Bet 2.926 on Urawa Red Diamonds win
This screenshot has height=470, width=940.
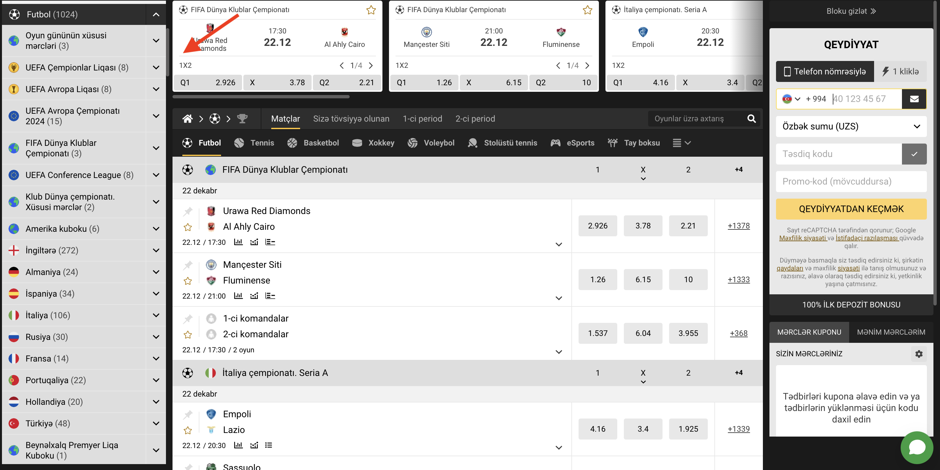(x=597, y=226)
